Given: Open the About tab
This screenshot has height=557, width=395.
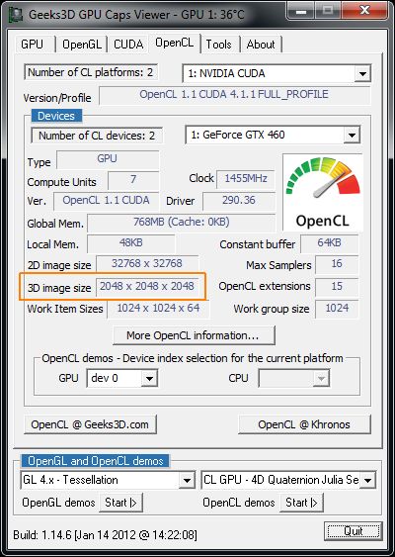Looking at the screenshot, I should click(x=261, y=45).
